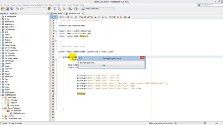Toggle bookmark on current line

coord(106,17)
